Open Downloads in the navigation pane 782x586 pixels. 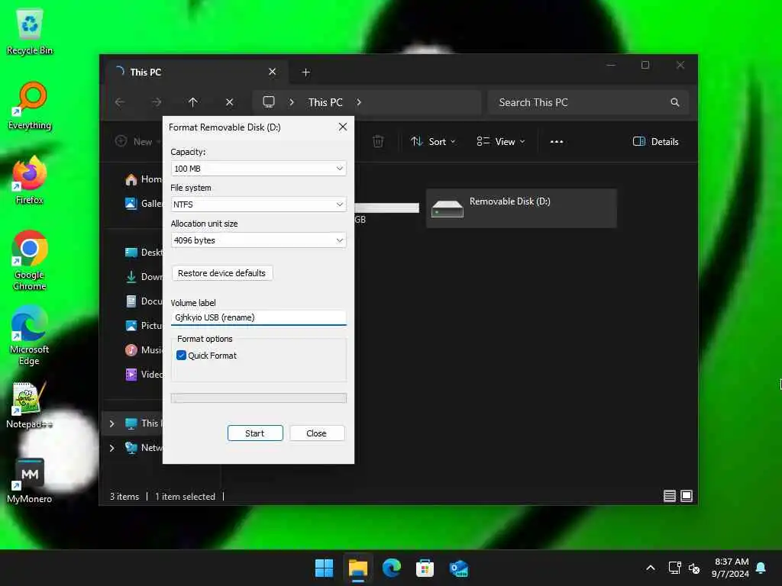pos(143,276)
